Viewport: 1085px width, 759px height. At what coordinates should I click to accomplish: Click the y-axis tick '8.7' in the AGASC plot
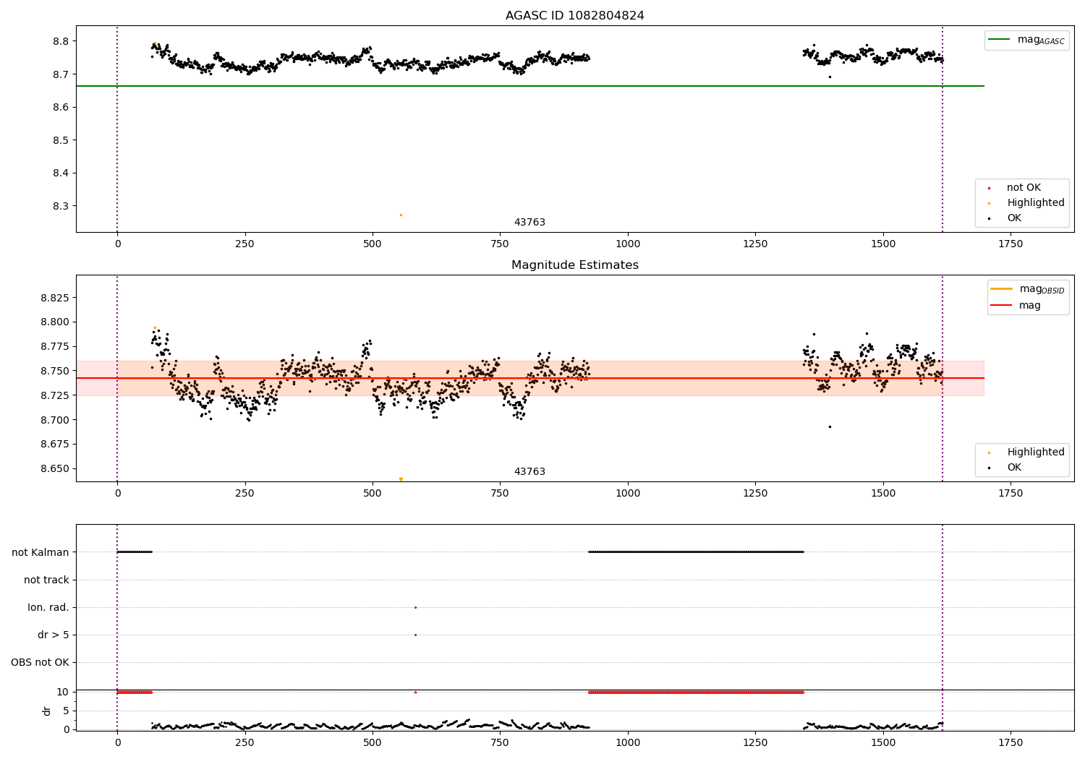coord(61,74)
